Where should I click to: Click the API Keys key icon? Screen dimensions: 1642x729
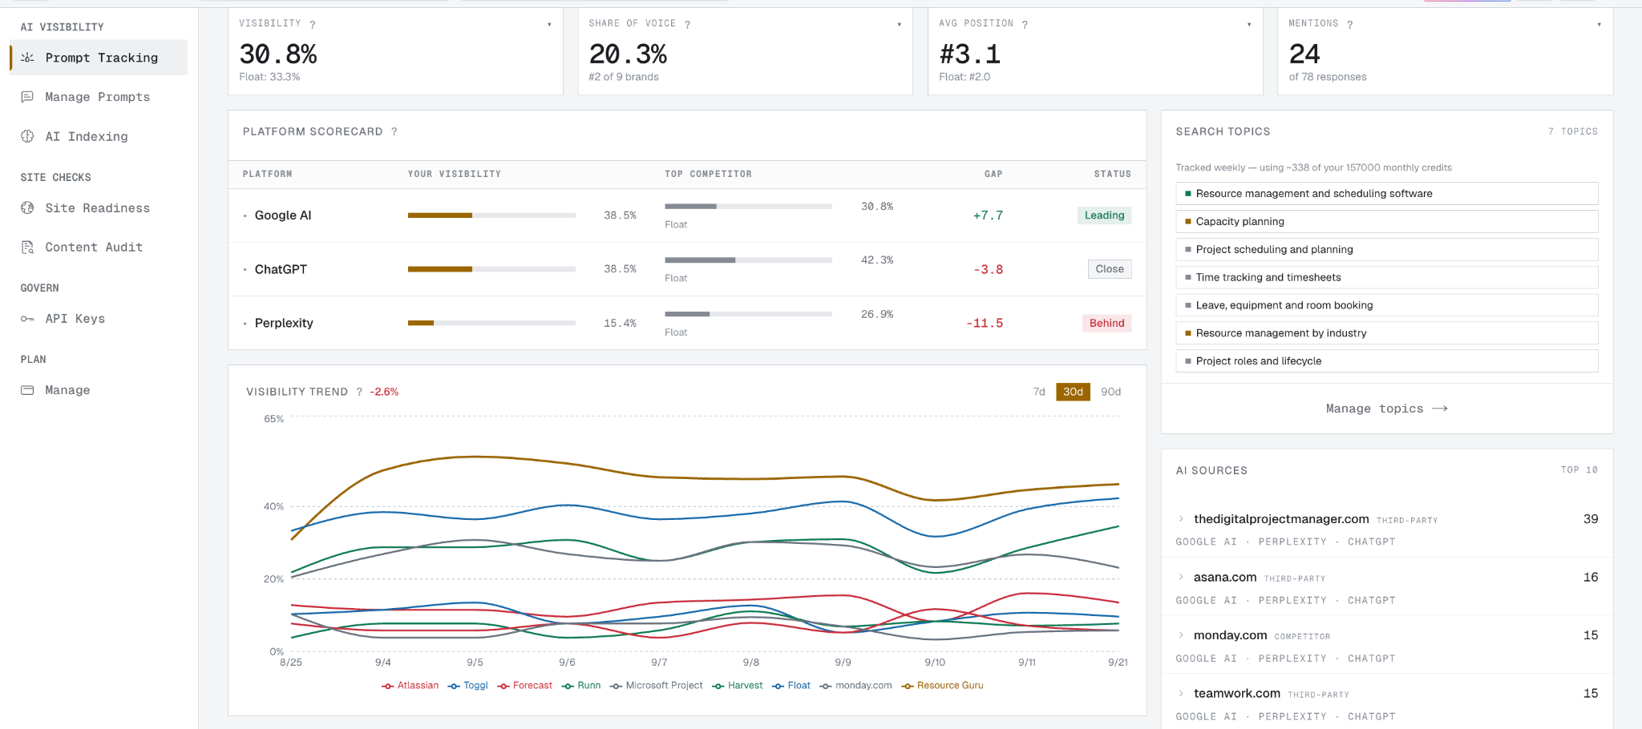(x=27, y=319)
